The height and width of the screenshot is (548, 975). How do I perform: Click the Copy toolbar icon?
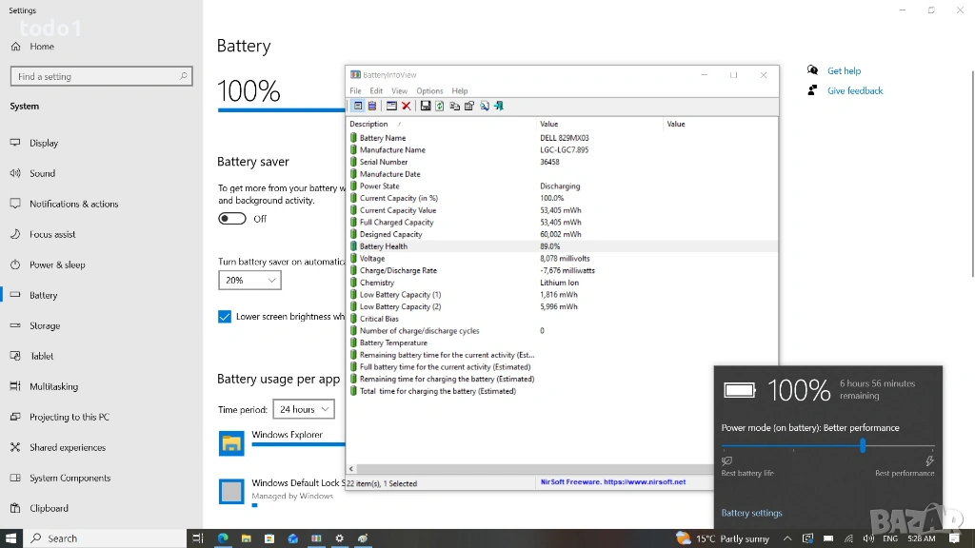pyautogui.click(x=454, y=106)
